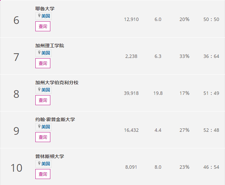Click the 查询 button for 耶鲁大学
The image size is (225, 185).
coord(43,26)
